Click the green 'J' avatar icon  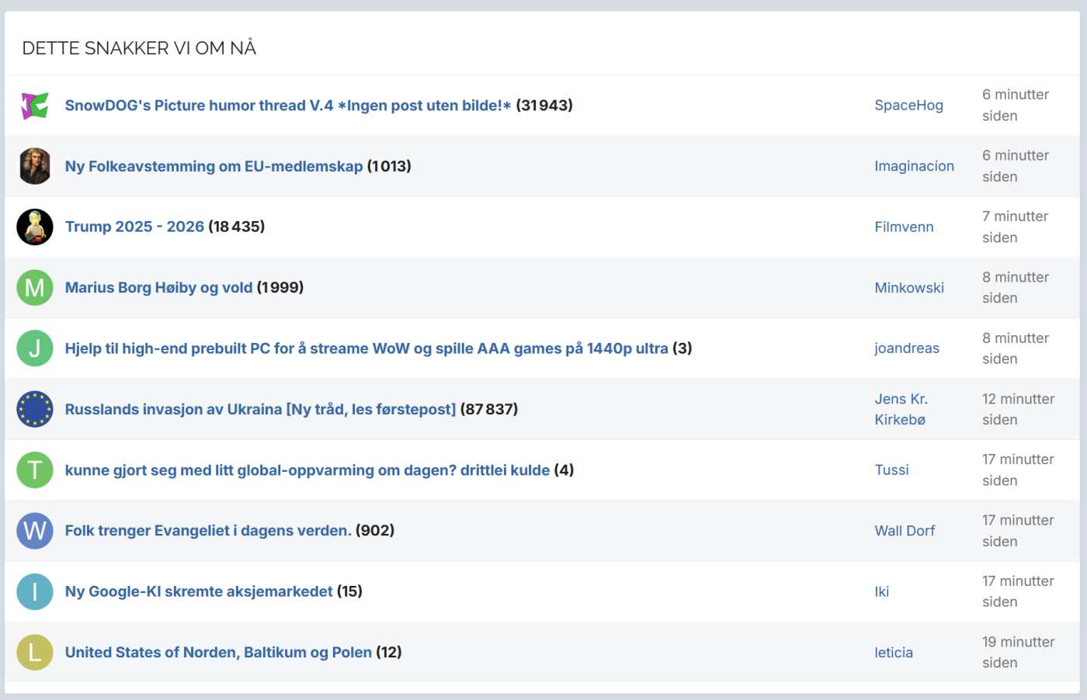coord(35,348)
